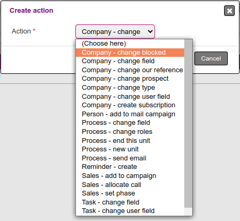Viewport: 240px width, 221px height.
Task: Select Sales - set phase
Action: click(x=130, y=193)
